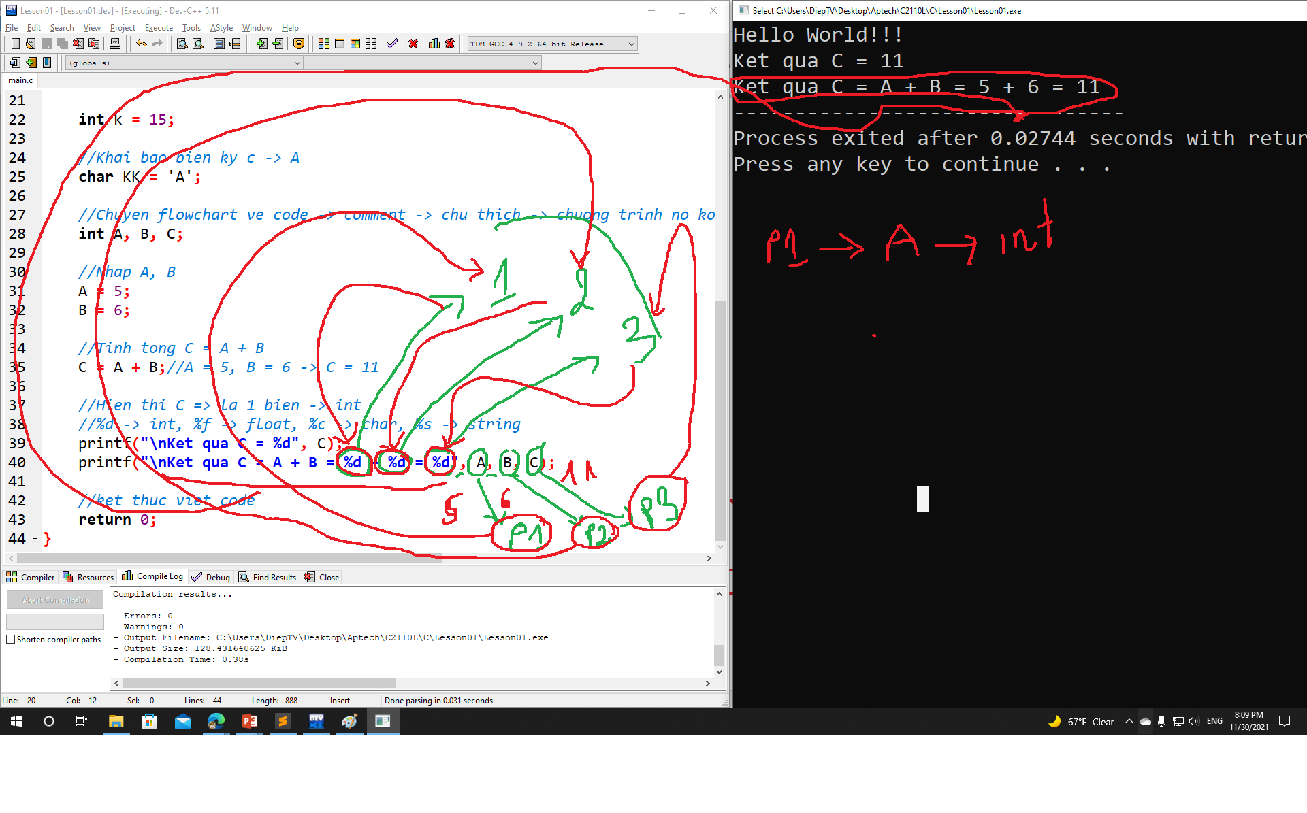Click the Find magnifier icon
1307x813 pixels.
[182, 44]
